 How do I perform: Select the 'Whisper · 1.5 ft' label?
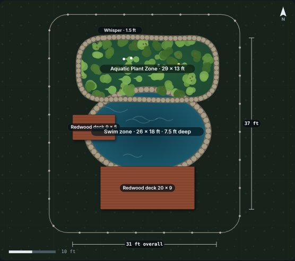(120, 30)
